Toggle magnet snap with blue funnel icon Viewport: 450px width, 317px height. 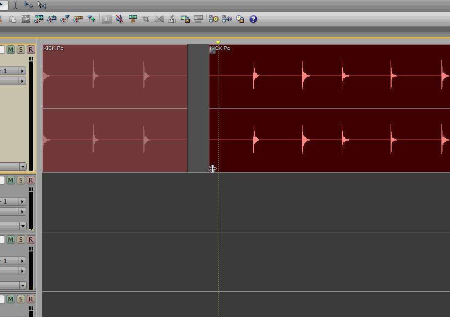tap(65, 19)
